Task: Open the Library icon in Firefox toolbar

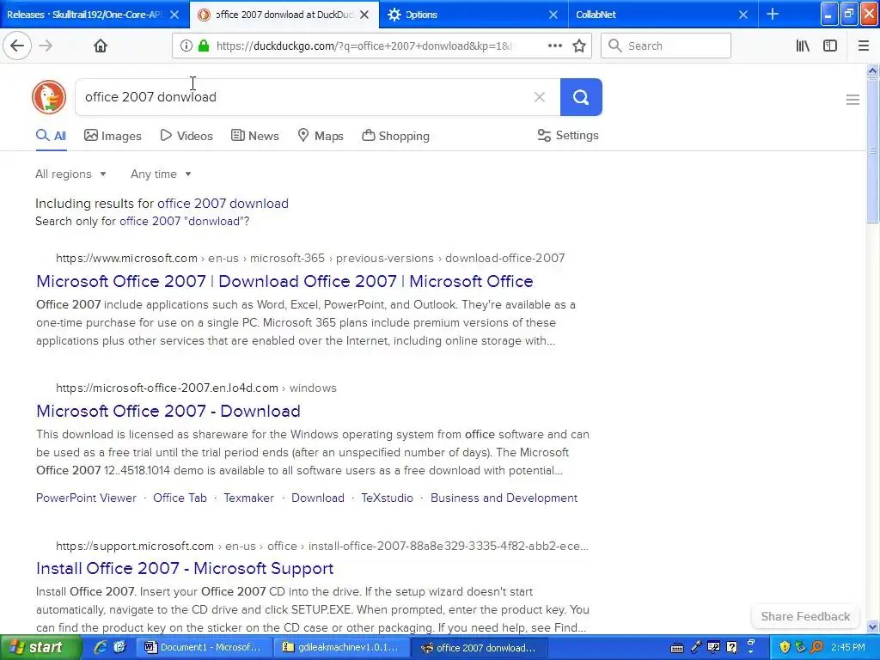Action: 803,46
